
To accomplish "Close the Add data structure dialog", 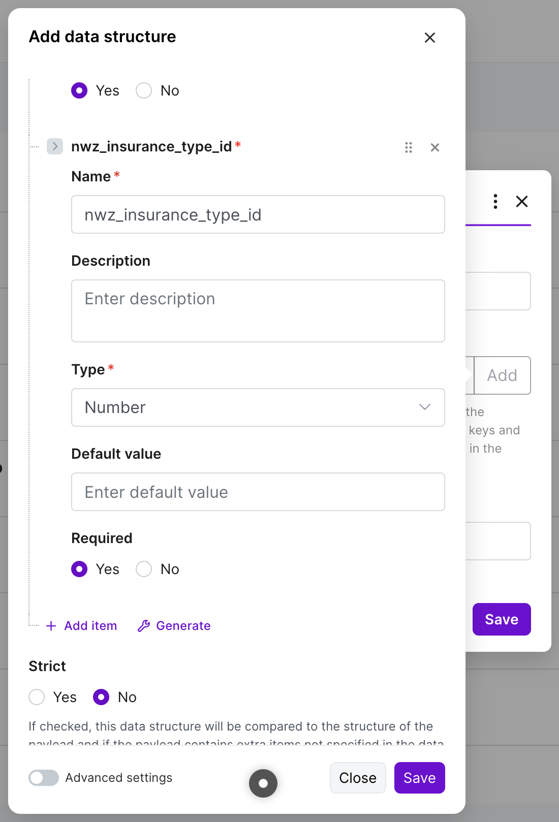I will point(430,38).
